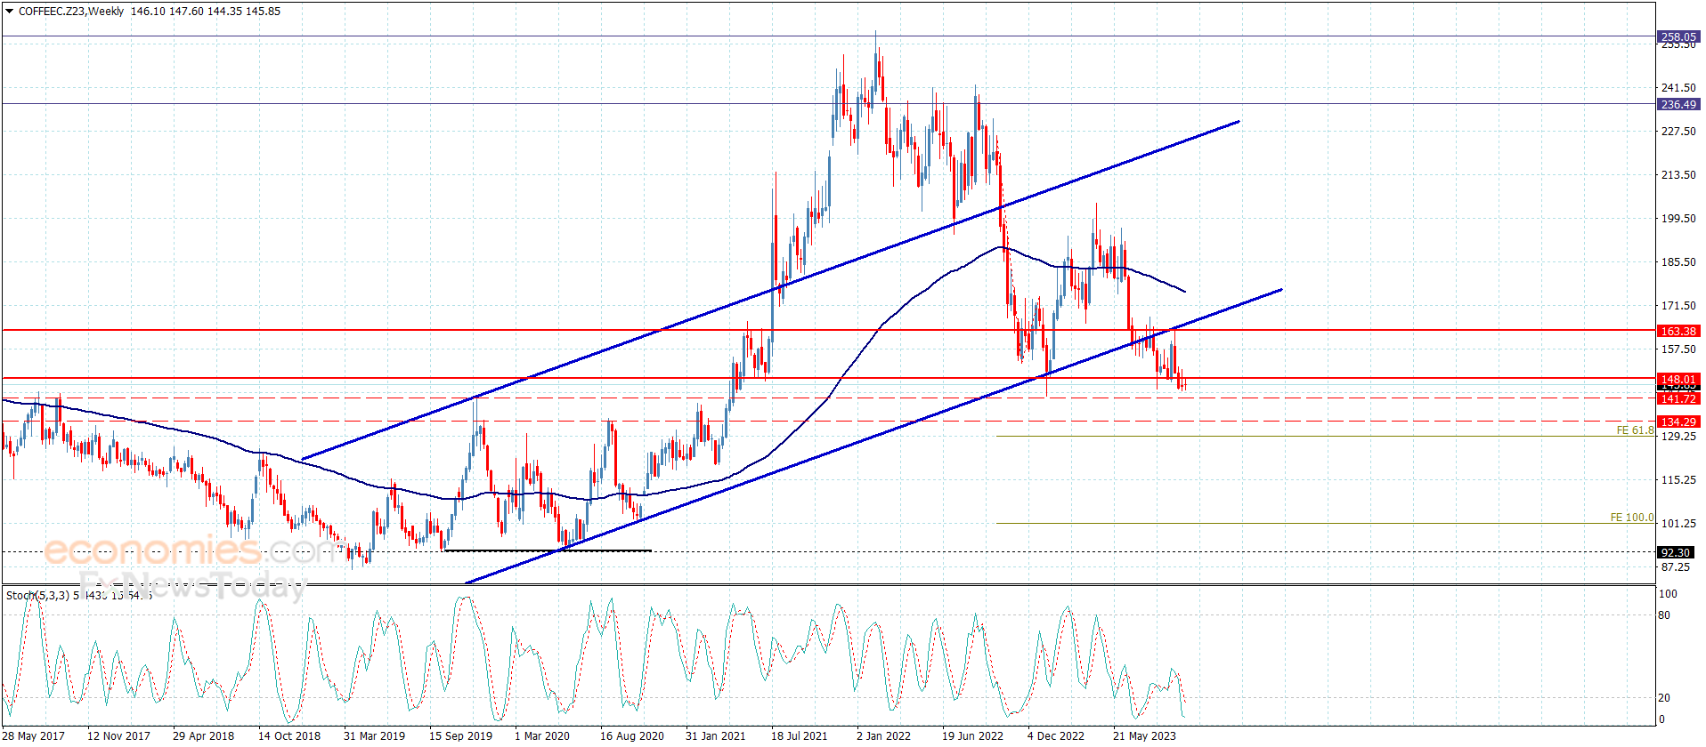Image resolution: width=1706 pixels, height=747 pixels.
Task: Select the black 92.30 support label
Action: pyautogui.click(x=1676, y=552)
